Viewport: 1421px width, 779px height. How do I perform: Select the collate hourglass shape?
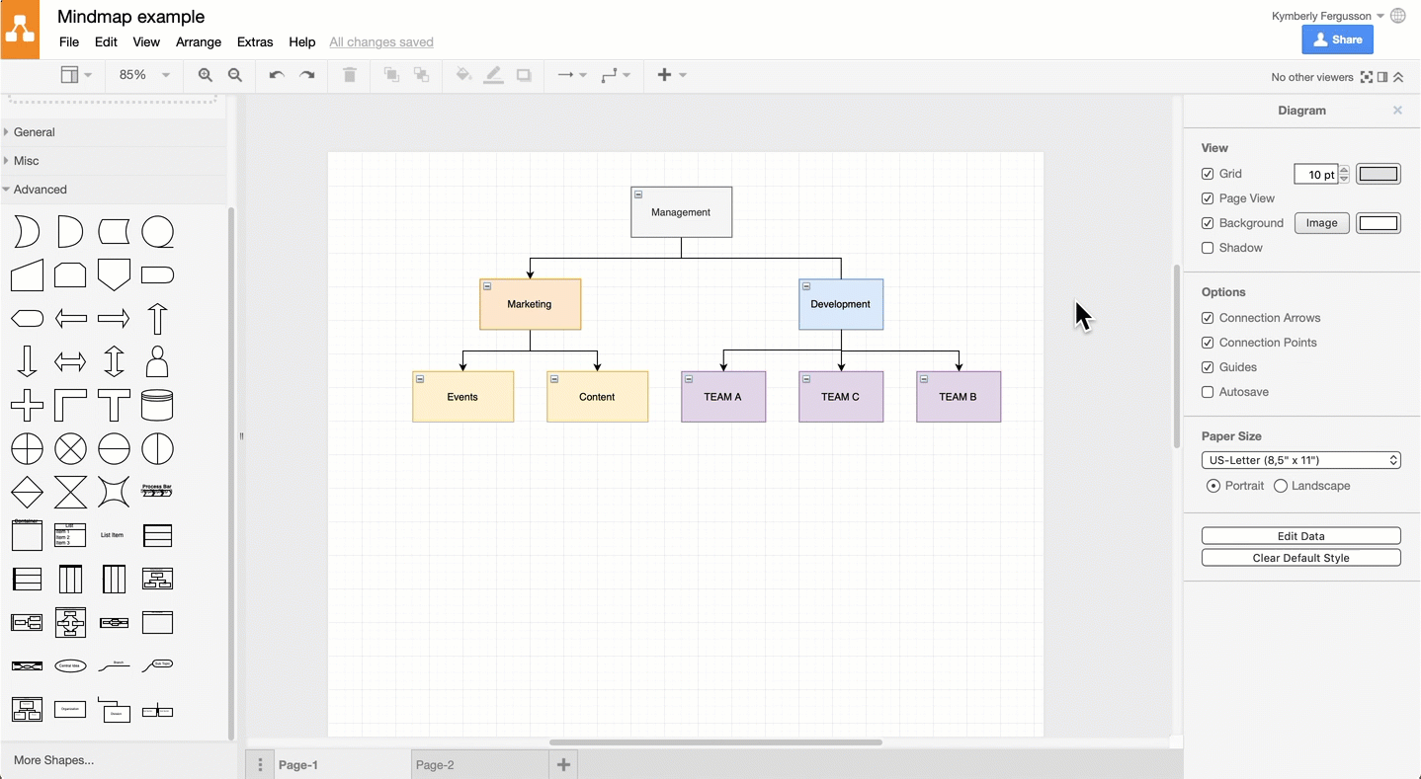click(70, 492)
